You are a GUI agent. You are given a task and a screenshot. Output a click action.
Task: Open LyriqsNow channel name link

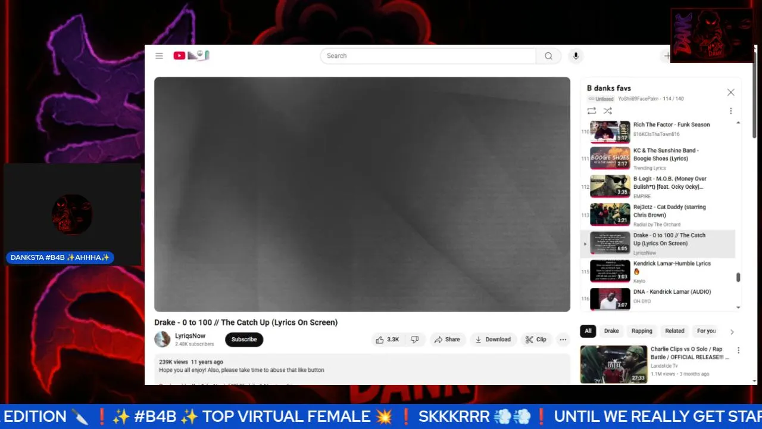click(190, 336)
